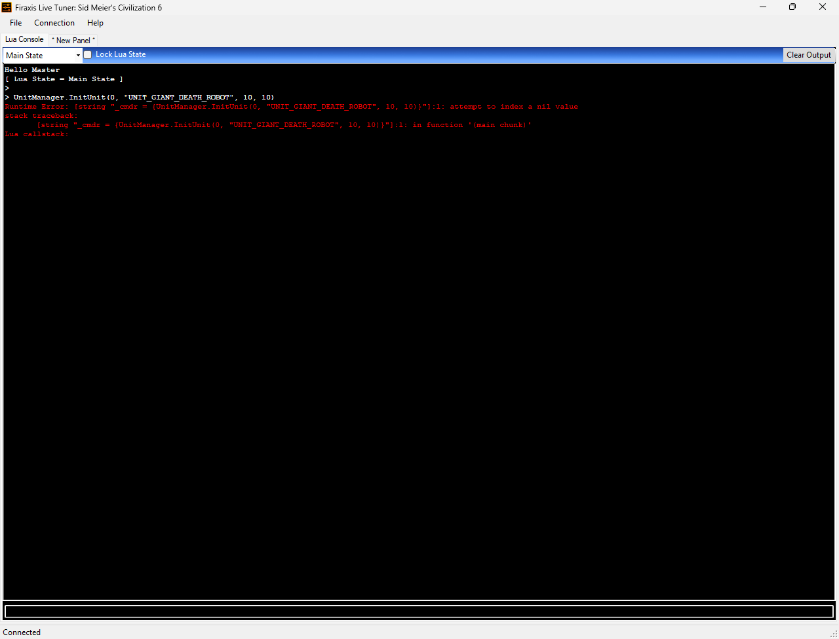
Task: Minimize the Live Tuner window
Action: coord(763,7)
